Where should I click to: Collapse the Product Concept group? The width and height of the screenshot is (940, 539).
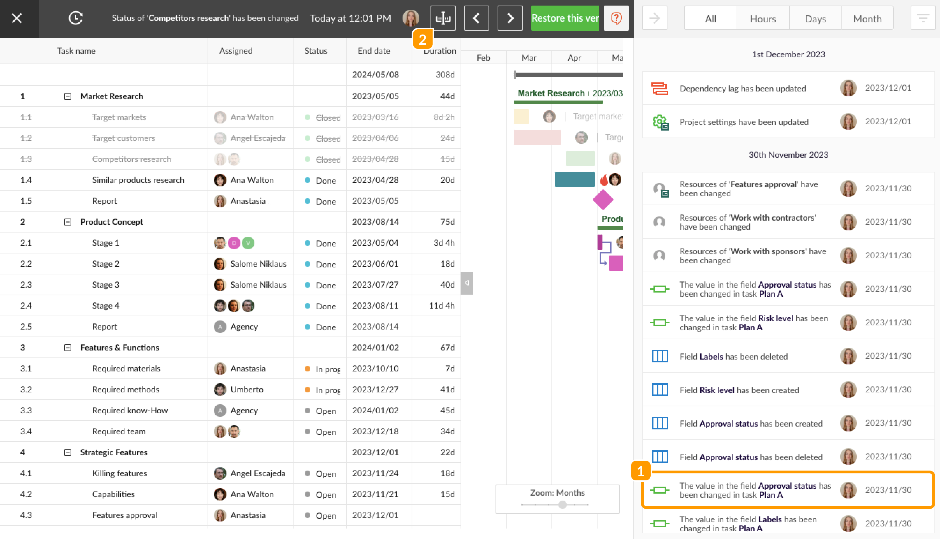point(67,222)
